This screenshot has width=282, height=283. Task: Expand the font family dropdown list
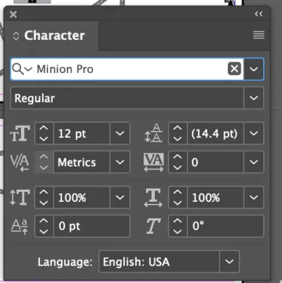[x=253, y=69]
